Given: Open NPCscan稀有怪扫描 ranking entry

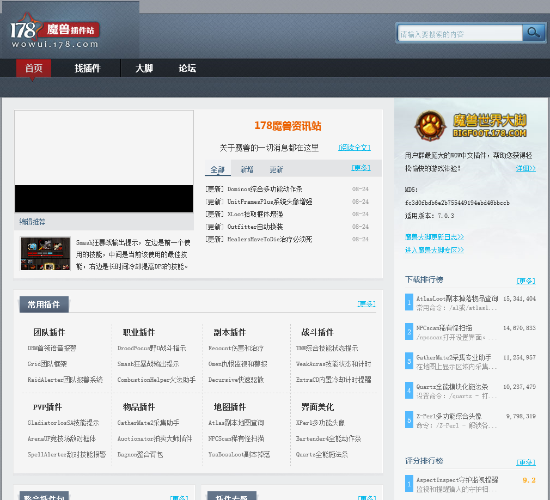Looking at the screenshot, I should click(x=444, y=328).
